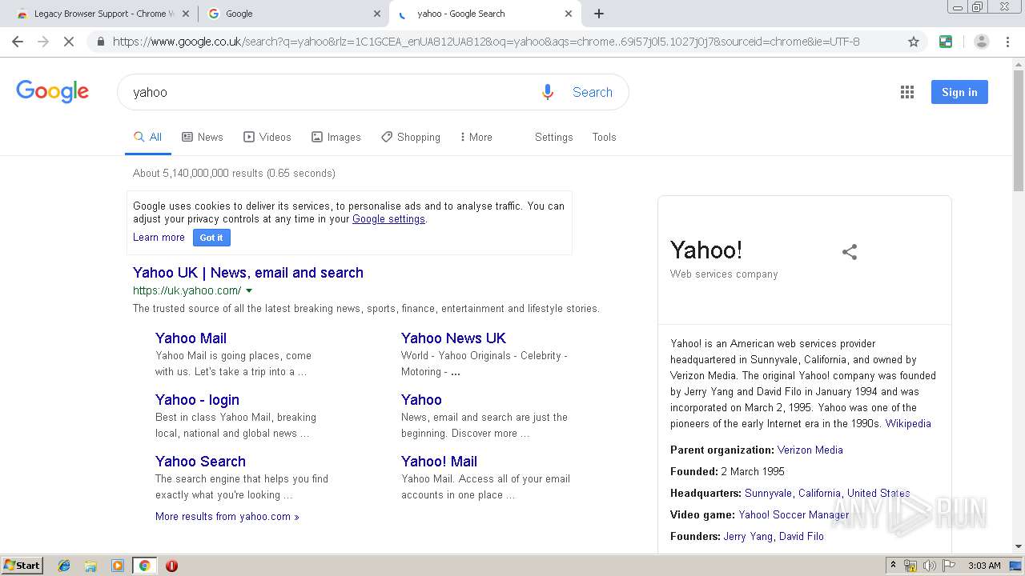The width and height of the screenshot is (1025, 576).
Task: Open the red Opera taskbar icon
Action: [171, 566]
